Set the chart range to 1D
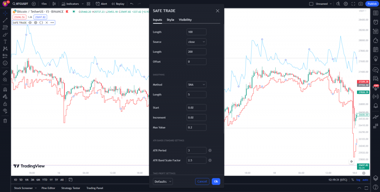Screen dimensions: 380x192 tap(16, 180)
